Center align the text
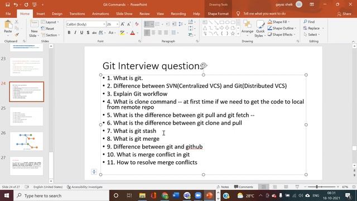357x201 pixels. pos(153,33)
